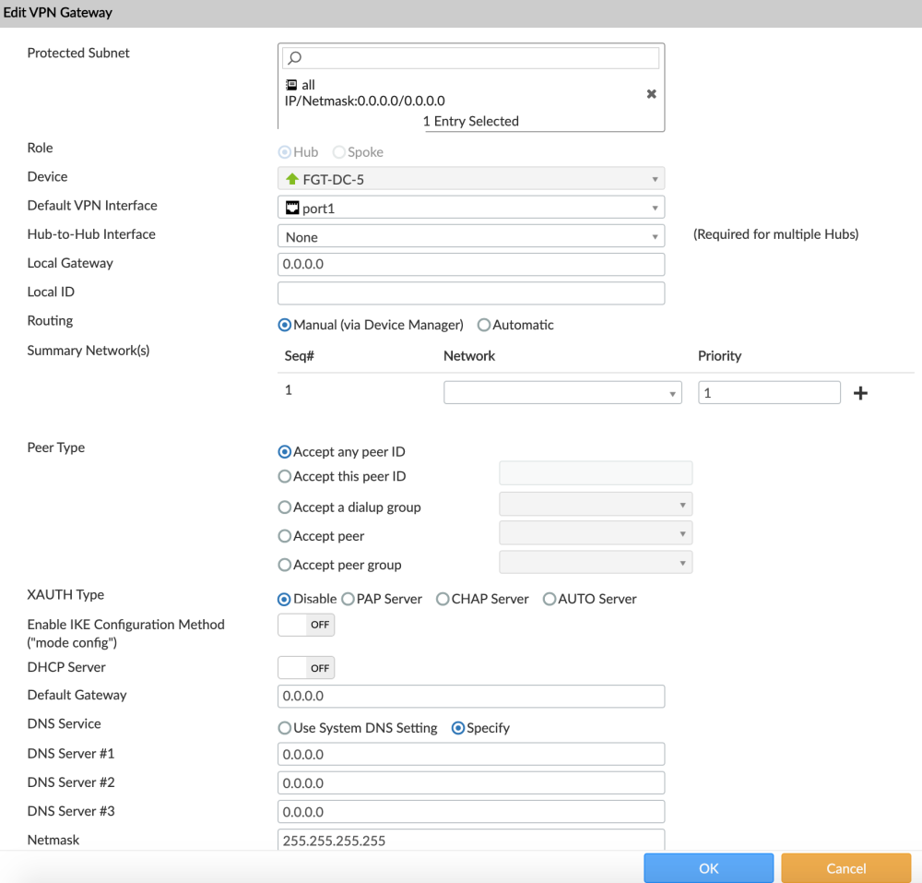Enable IKE Configuration Method toggle
The width and height of the screenshot is (922, 883).
(305, 625)
